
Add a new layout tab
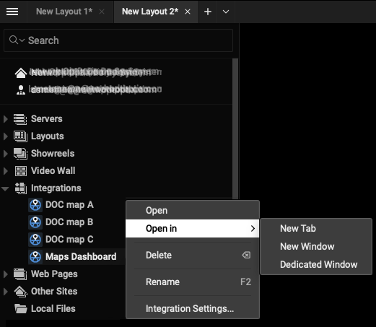208,12
